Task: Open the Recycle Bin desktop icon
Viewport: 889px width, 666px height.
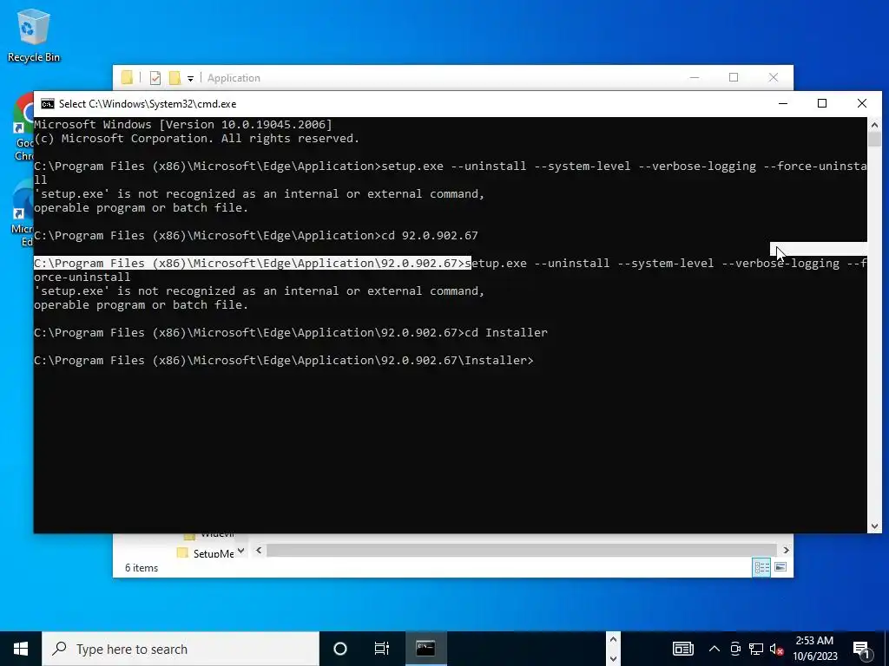Action: click(34, 35)
